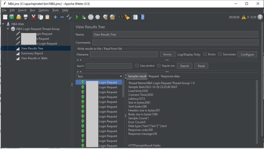Collapse the NBA Web tree node
264x149 pixels.
pyautogui.click(x=3, y=24)
